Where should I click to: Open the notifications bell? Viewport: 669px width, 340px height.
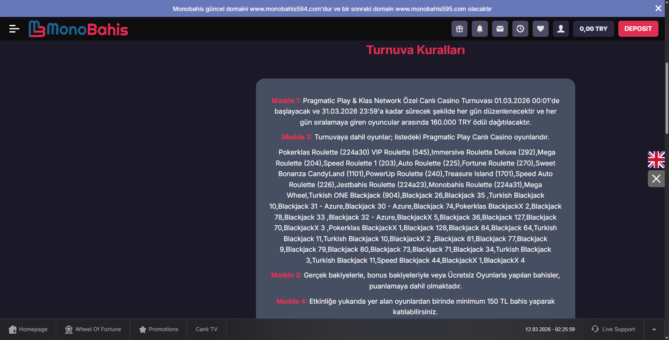pos(480,29)
